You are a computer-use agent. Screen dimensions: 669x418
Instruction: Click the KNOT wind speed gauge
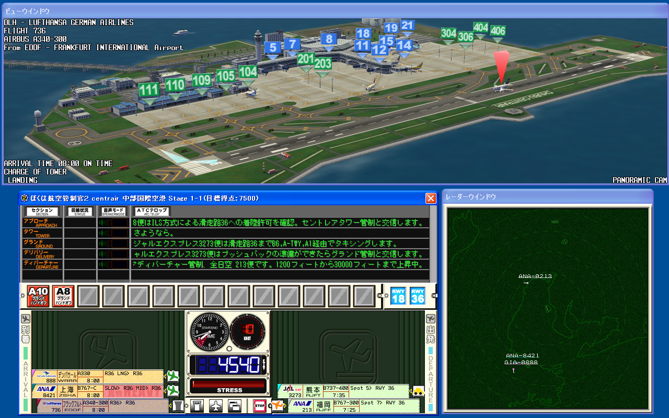[x=248, y=332]
